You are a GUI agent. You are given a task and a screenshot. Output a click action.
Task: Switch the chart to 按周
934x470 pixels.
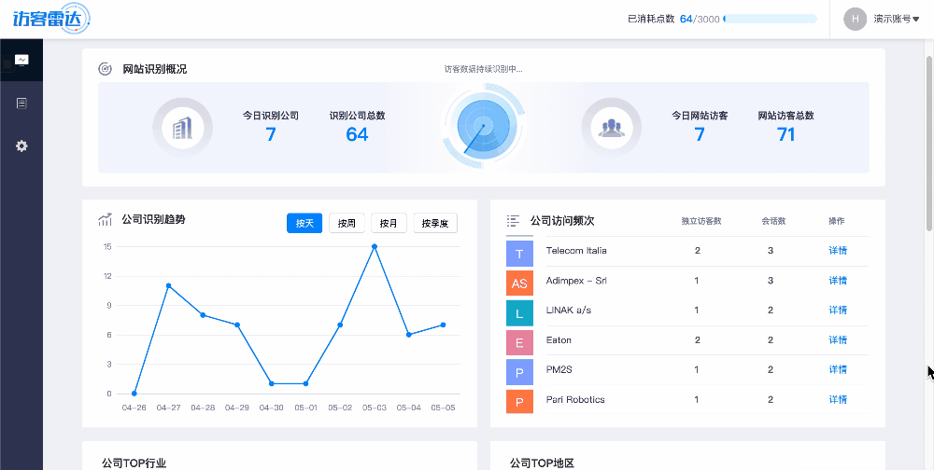tap(347, 224)
